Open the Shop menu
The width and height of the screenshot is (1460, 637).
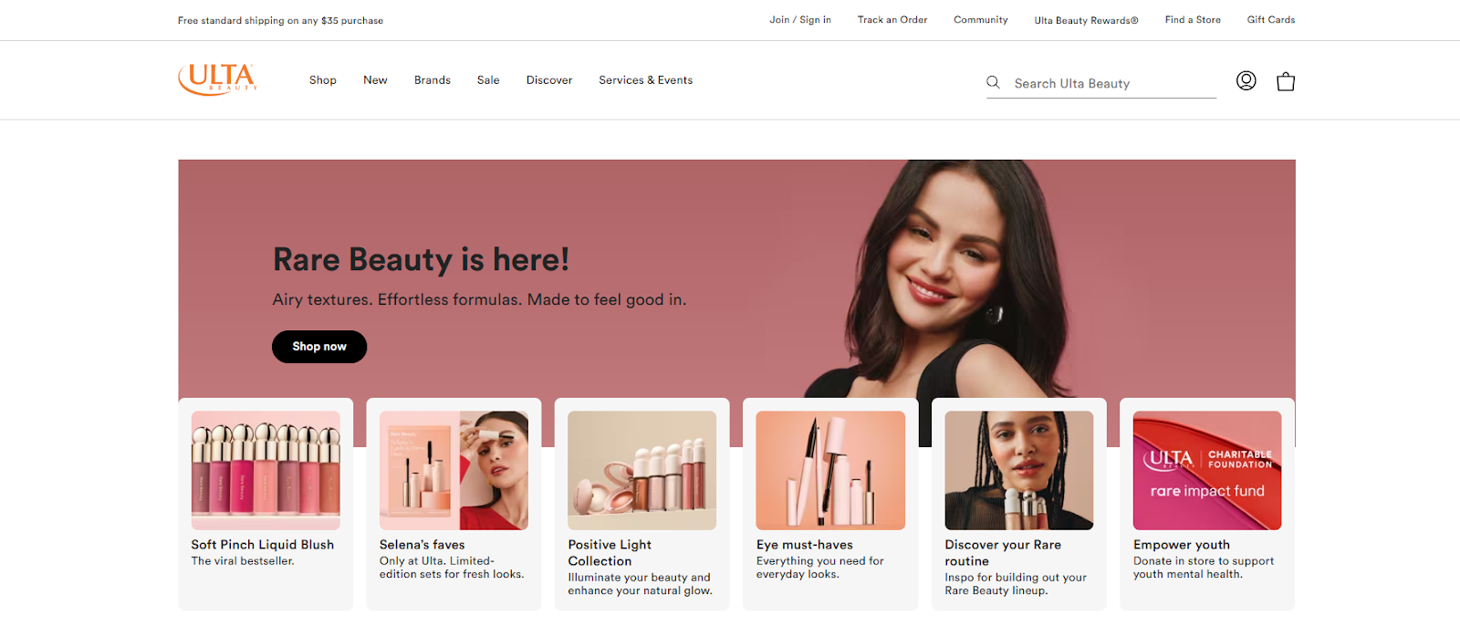(x=323, y=80)
